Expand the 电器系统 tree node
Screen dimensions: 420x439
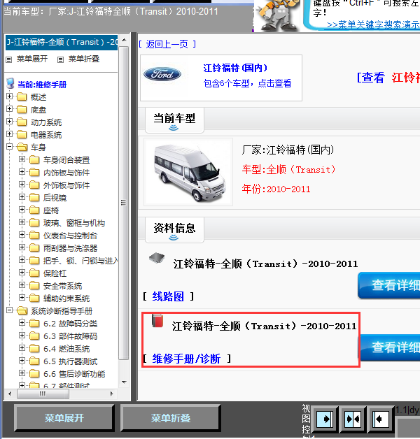(x=9, y=134)
